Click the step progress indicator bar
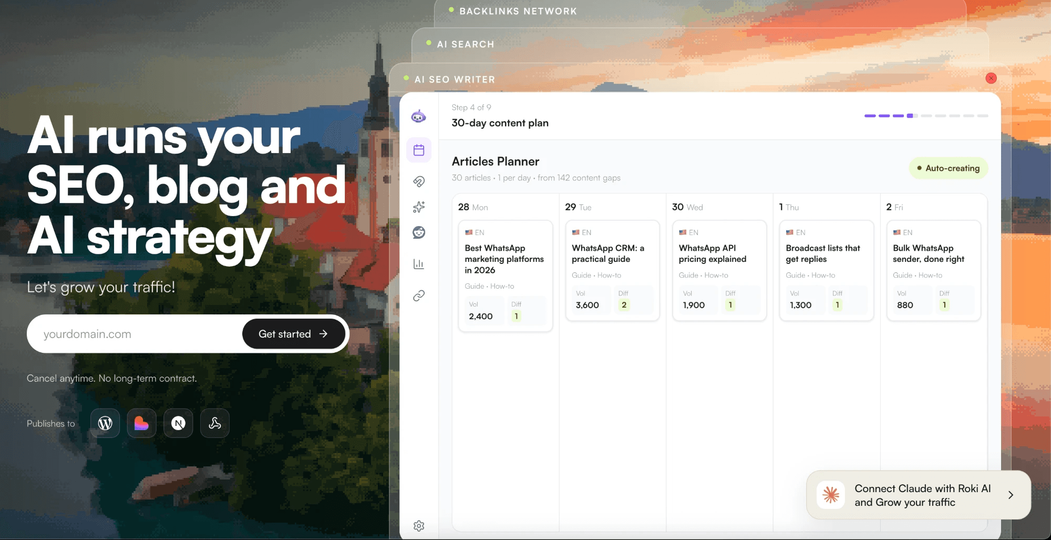Screen dimensions: 1051x540 tap(926, 116)
